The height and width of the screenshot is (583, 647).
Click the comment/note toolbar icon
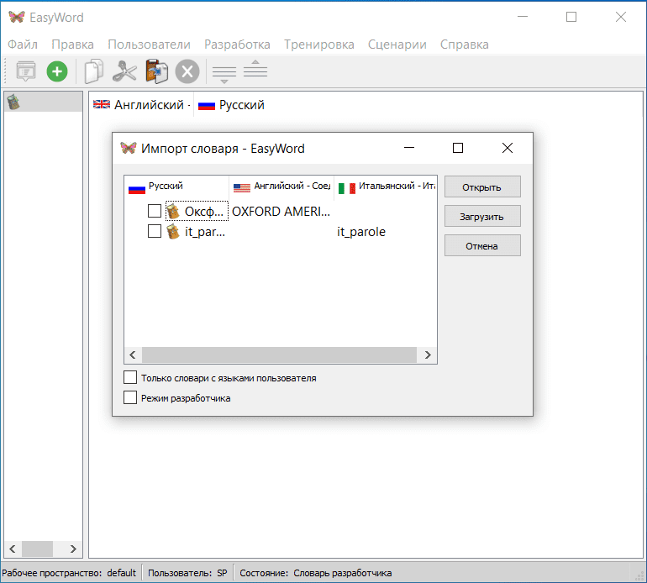25,71
